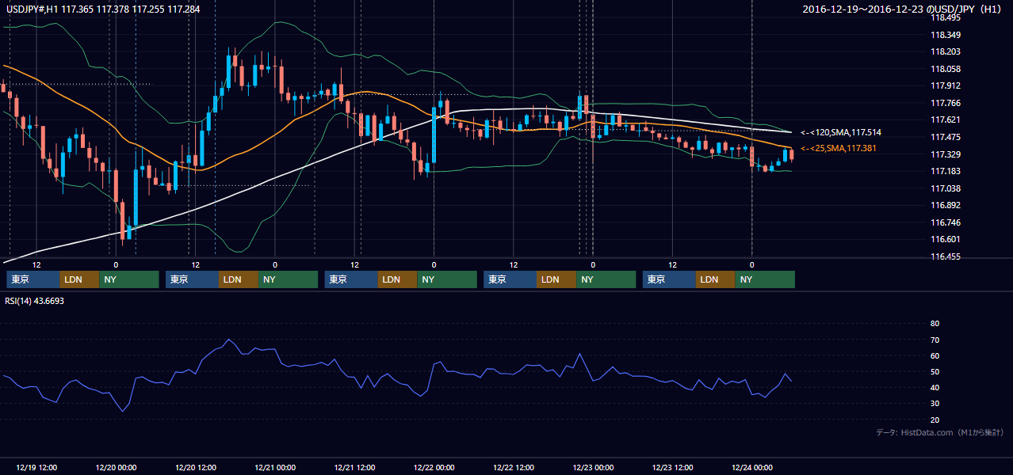1013x475 pixels.
Task: Select the 118.058 price axis label
Action: click(x=946, y=69)
